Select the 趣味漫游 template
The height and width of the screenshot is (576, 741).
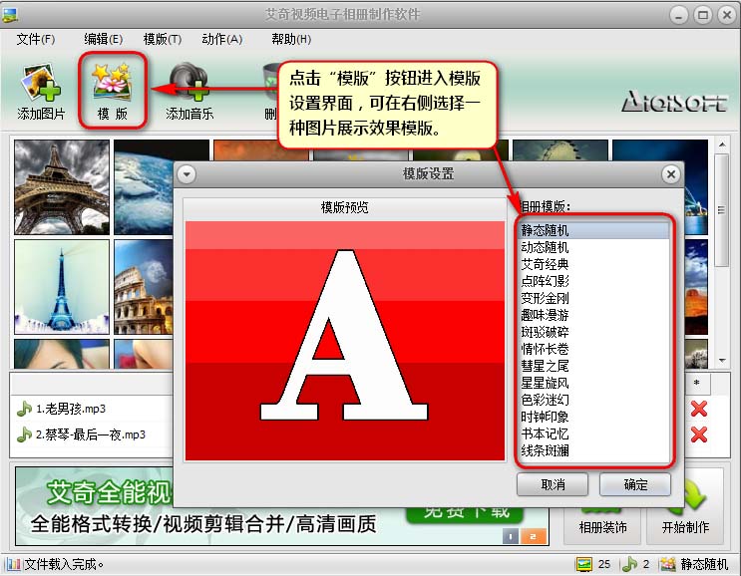click(594, 315)
